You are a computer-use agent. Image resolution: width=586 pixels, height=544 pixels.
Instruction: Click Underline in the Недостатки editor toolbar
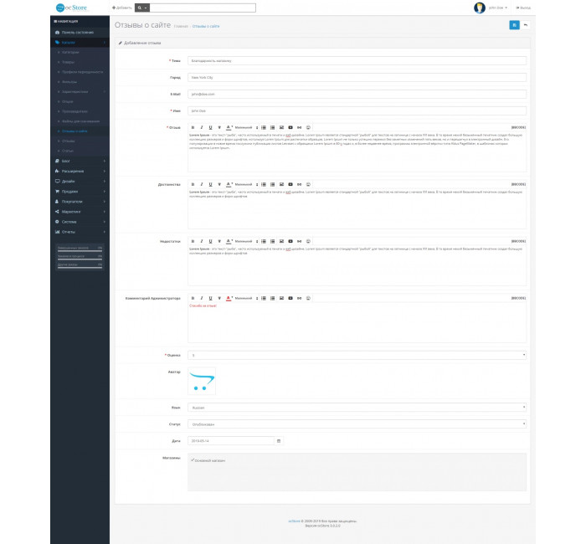click(x=210, y=241)
